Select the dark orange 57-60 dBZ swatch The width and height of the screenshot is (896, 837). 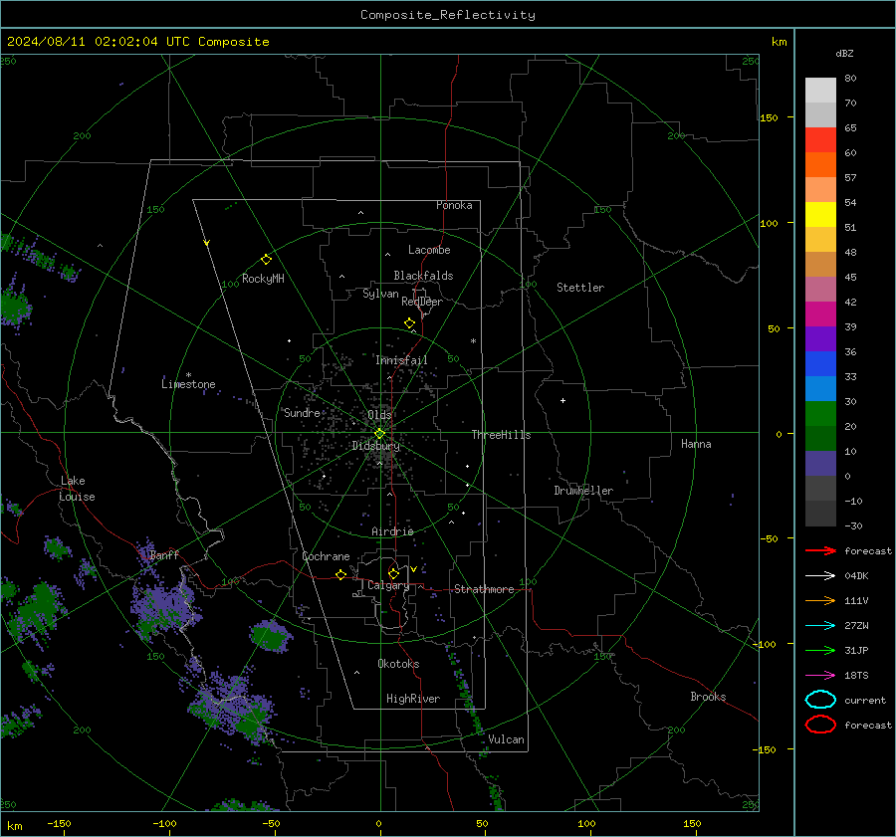tap(820, 165)
